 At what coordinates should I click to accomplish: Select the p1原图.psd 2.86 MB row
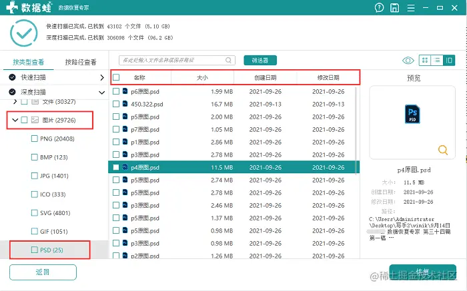pyautogui.click(x=233, y=142)
